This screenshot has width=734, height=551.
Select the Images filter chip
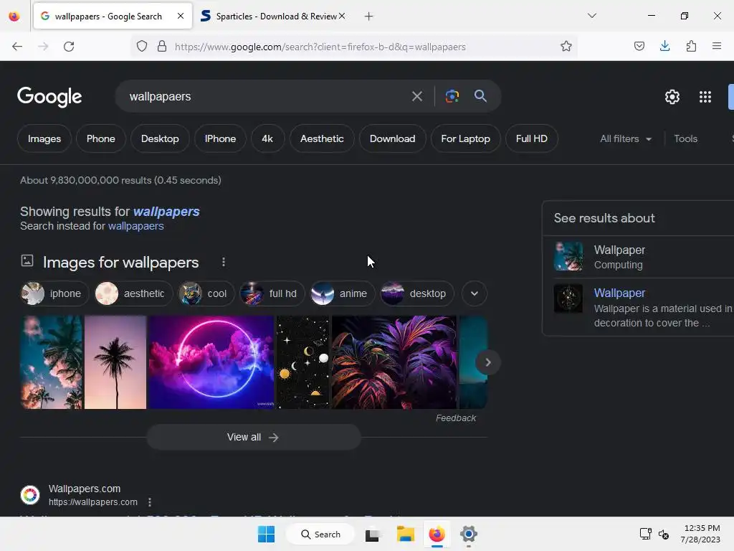pos(44,138)
